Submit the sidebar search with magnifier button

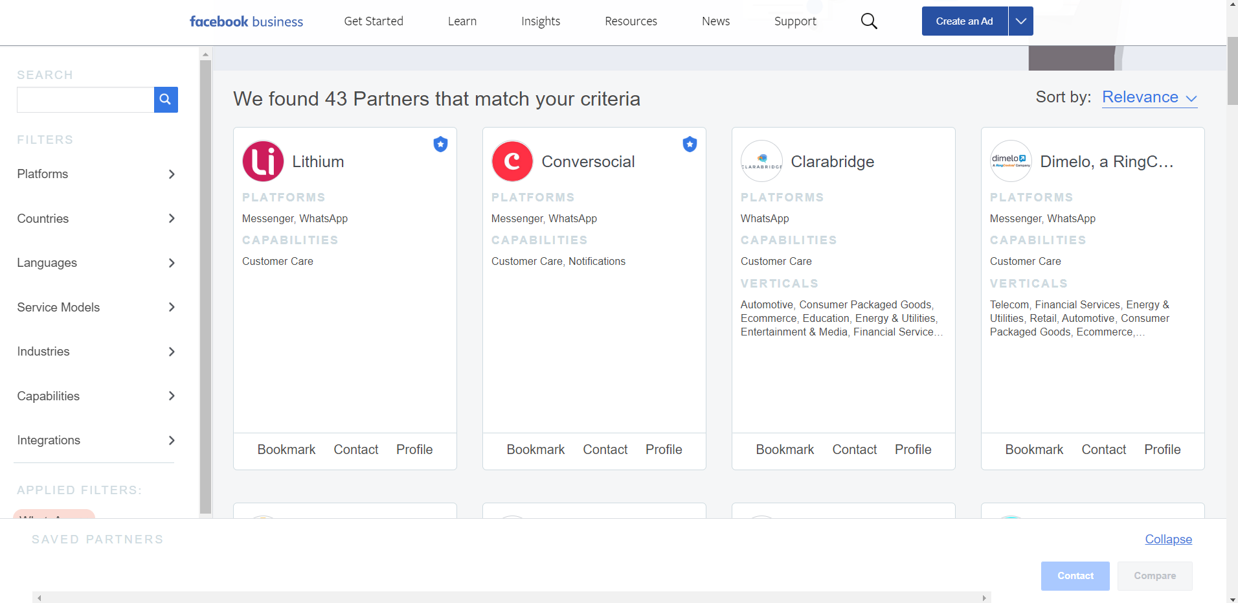pos(166,100)
